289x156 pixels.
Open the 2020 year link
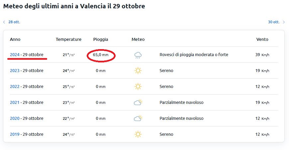point(15,118)
